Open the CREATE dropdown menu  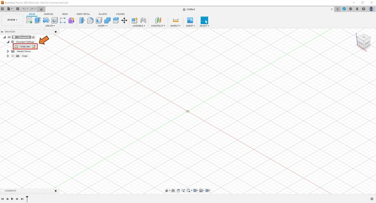click(50, 26)
